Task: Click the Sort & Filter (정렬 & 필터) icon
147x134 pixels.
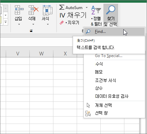Action: click(x=96, y=10)
